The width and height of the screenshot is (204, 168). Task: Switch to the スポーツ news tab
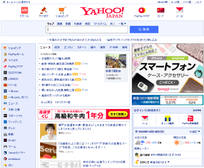click(x=82, y=48)
